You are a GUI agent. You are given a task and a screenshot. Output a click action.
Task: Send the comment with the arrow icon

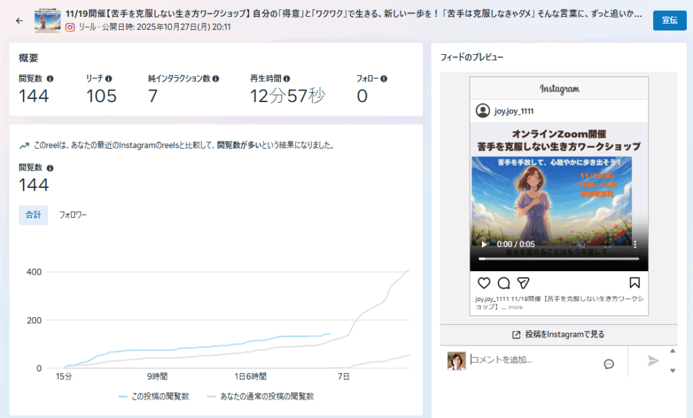(x=652, y=361)
